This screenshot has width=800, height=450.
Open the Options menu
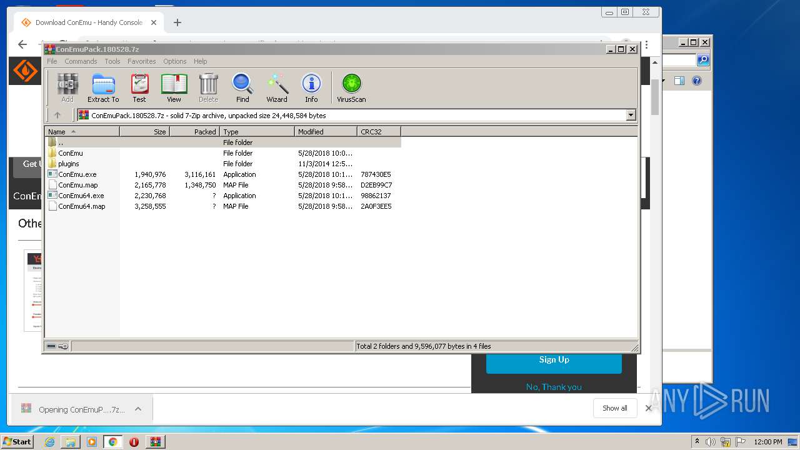[175, 61]
